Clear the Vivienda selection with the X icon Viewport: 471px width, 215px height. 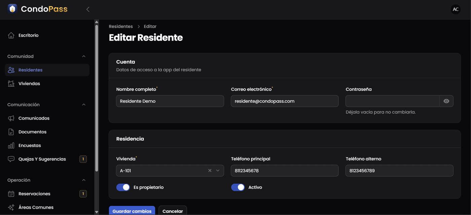tap(210, 171)
